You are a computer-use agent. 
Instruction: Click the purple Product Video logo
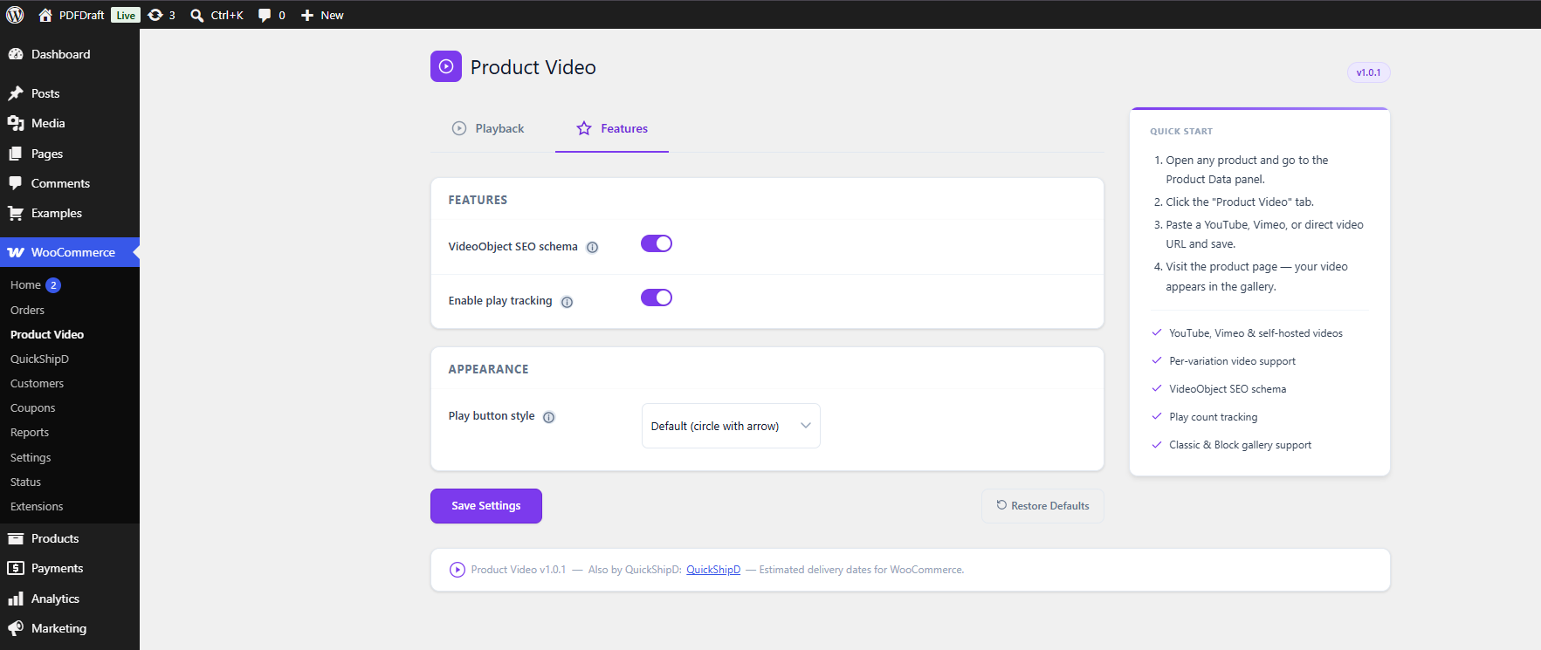(446, 66)
